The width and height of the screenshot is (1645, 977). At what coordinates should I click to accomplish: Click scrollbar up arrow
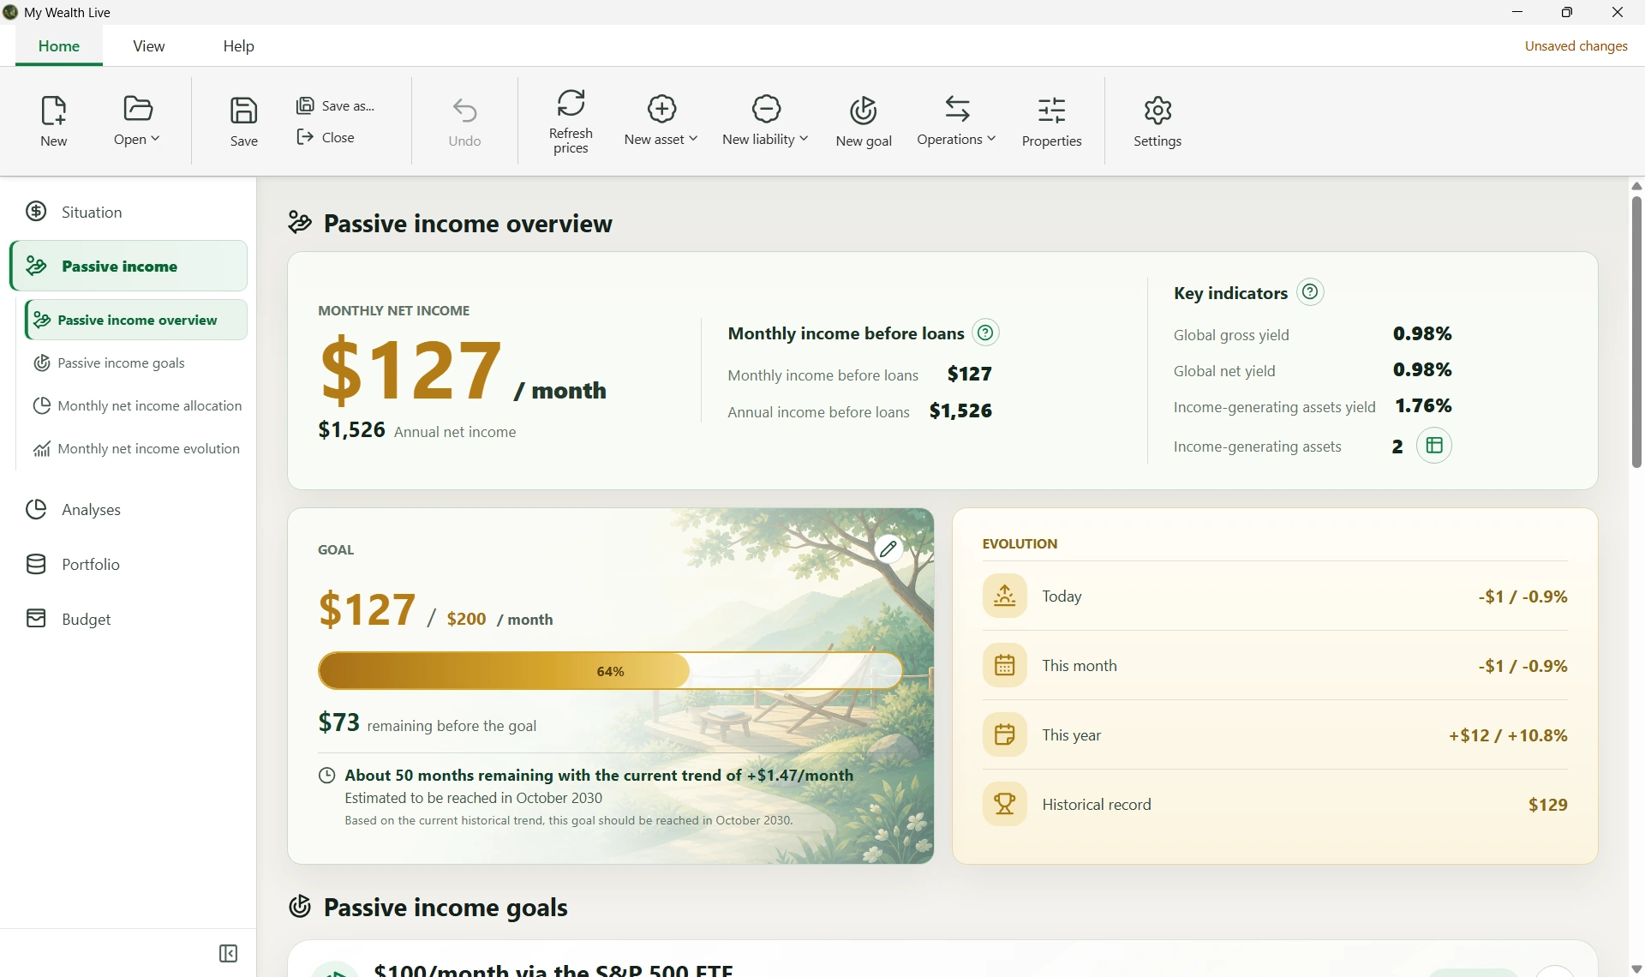[x=1636, y=186]
